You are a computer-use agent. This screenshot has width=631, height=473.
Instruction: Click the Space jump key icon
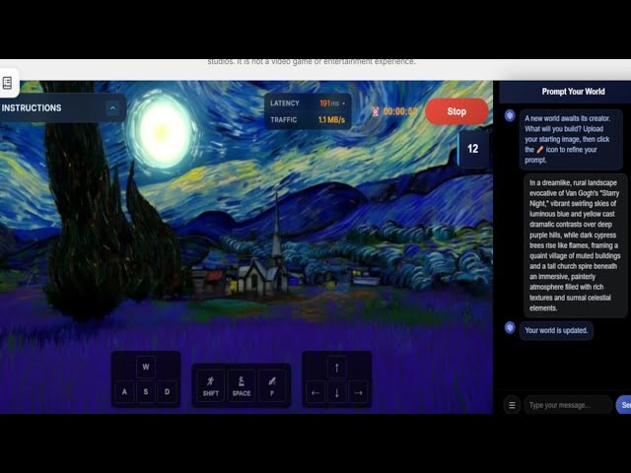pyautogui.click(x=242, y=386)
